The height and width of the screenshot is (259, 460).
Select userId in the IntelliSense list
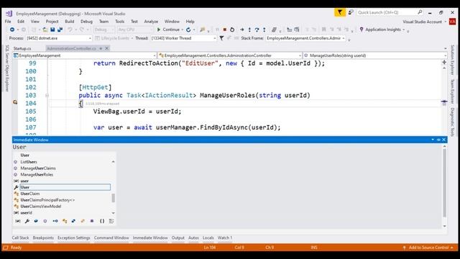point(27,213)
